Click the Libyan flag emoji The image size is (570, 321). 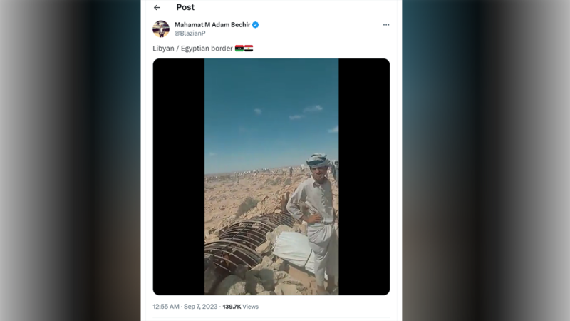[x=239, y=49]
